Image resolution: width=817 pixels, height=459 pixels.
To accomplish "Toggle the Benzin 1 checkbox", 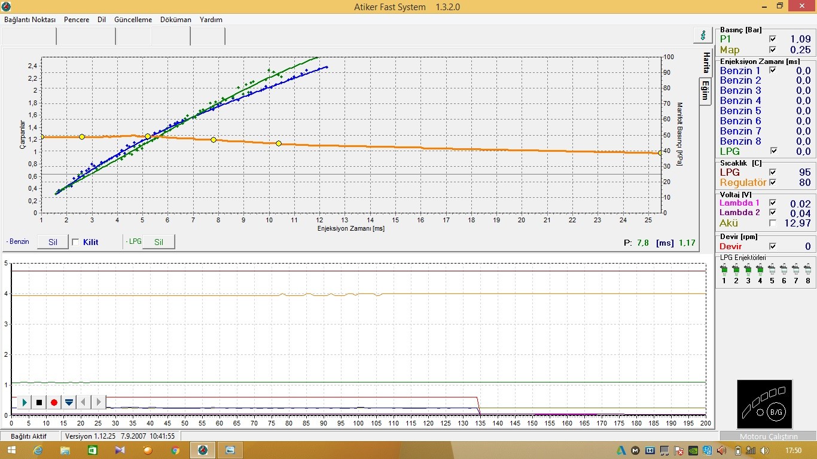I will [x=772, y=71].
